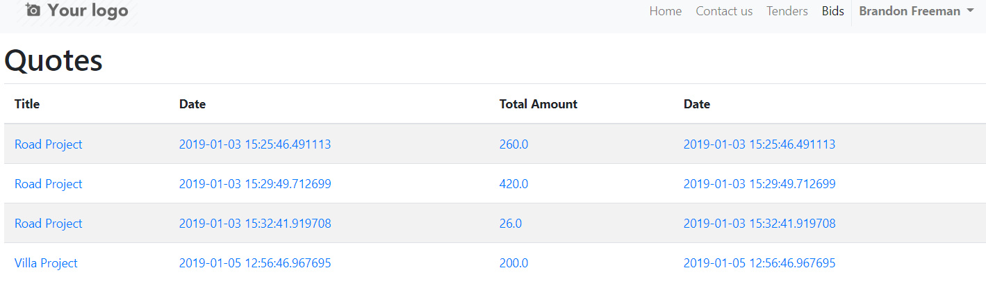Click the 420.0 total amount link

tap(513, 184)
